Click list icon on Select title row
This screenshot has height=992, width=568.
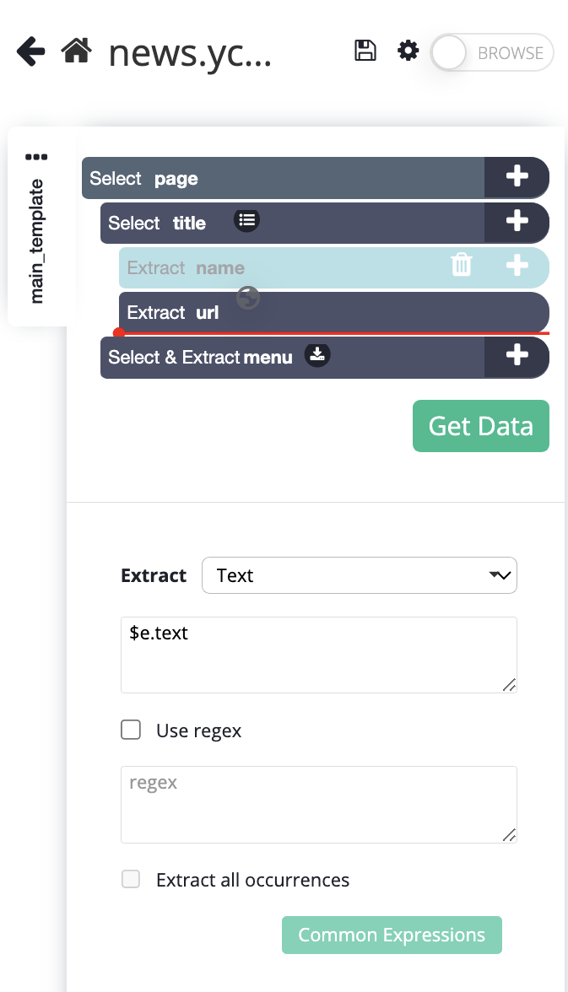247,220
